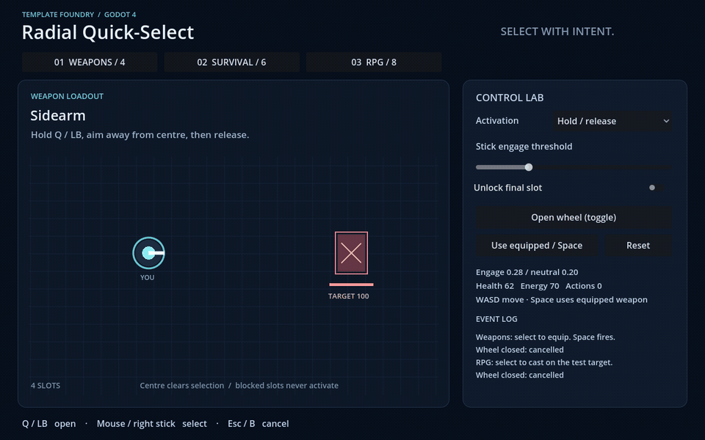705x440 pixels.
Task: Click the Engage 0.28 / neutral 0.20 readout
Action: pyautogui.click(x=527, y=272)
